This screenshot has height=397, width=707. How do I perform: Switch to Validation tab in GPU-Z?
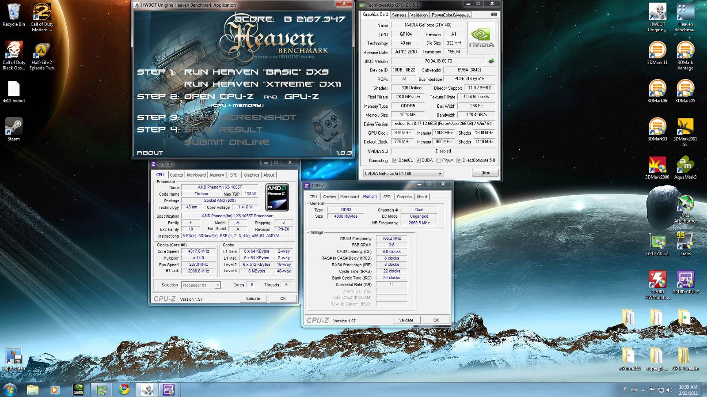(419, 15)
